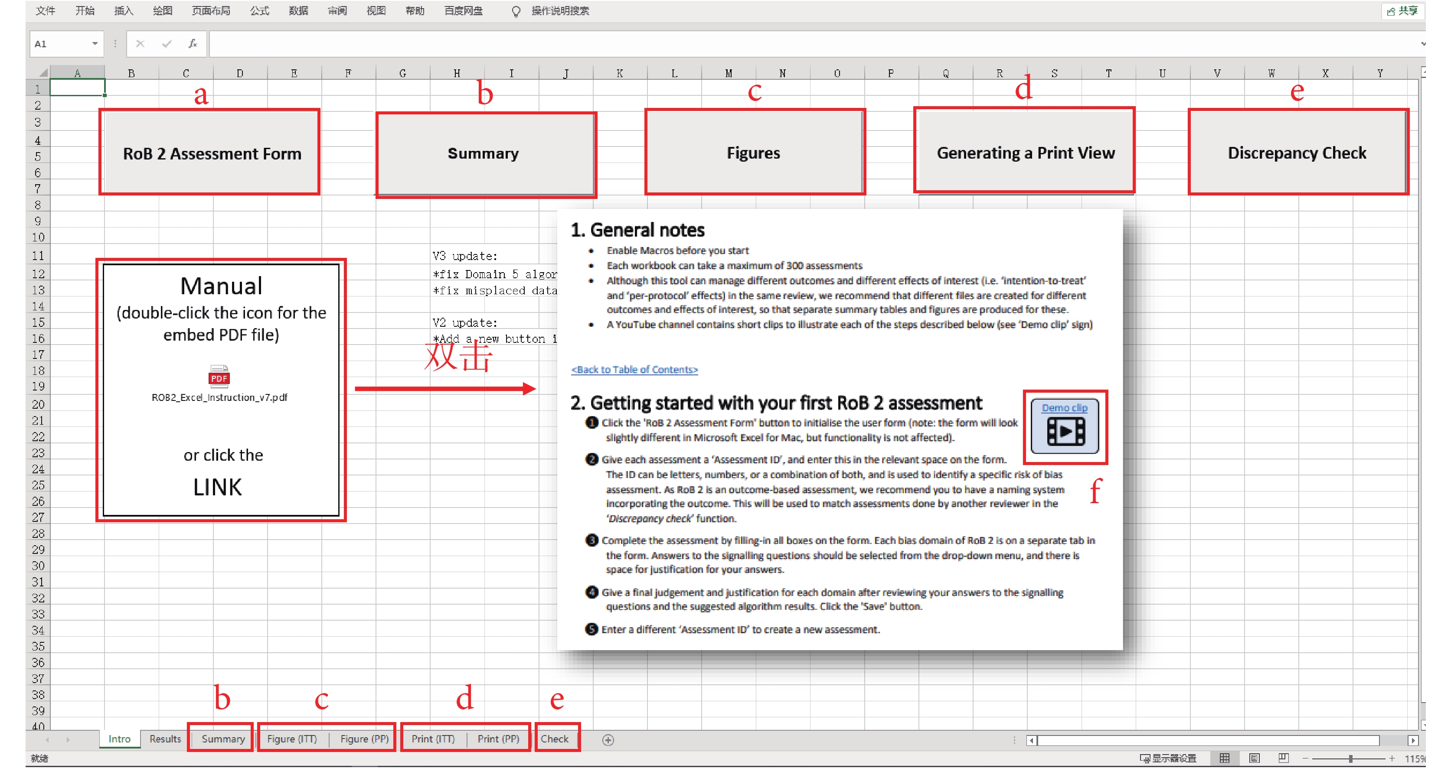Click the confirm entry checkmark icon
The height and width of the screenshot is (768, 1451).
pyautogui.click(x=166, y=43)
